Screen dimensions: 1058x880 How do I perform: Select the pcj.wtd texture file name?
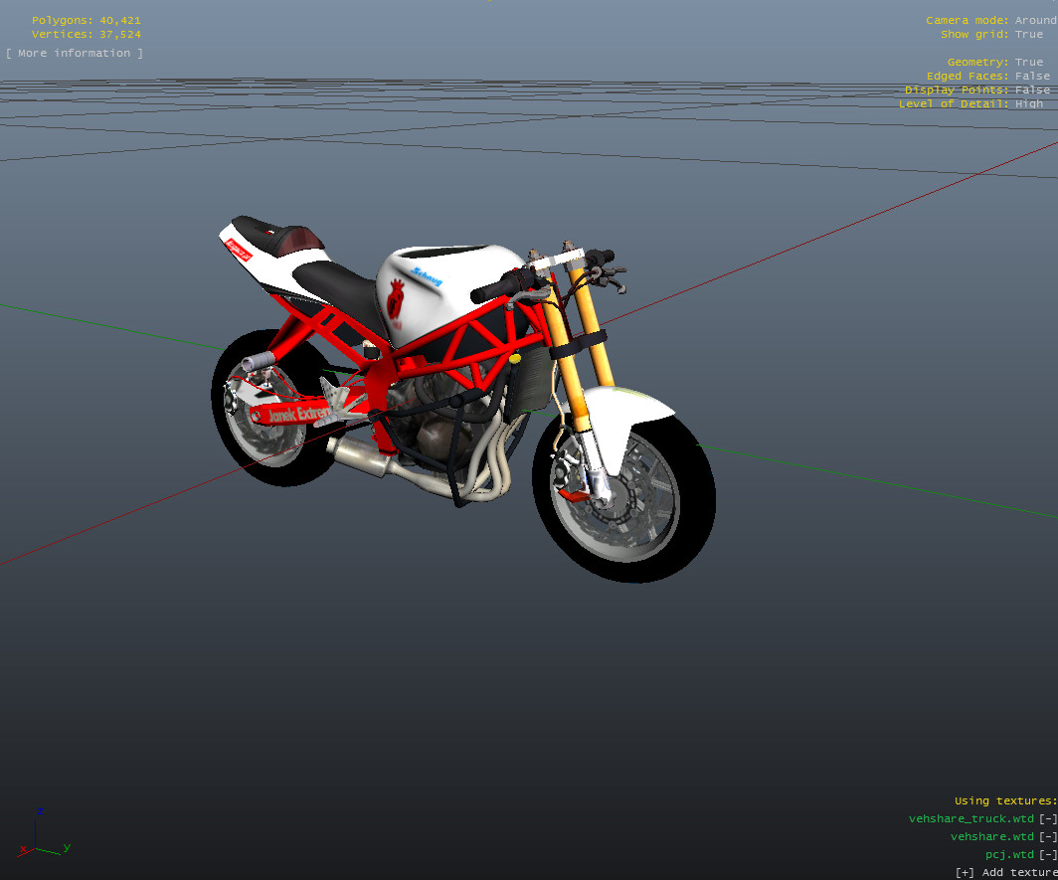click(x=1009, y=854)
